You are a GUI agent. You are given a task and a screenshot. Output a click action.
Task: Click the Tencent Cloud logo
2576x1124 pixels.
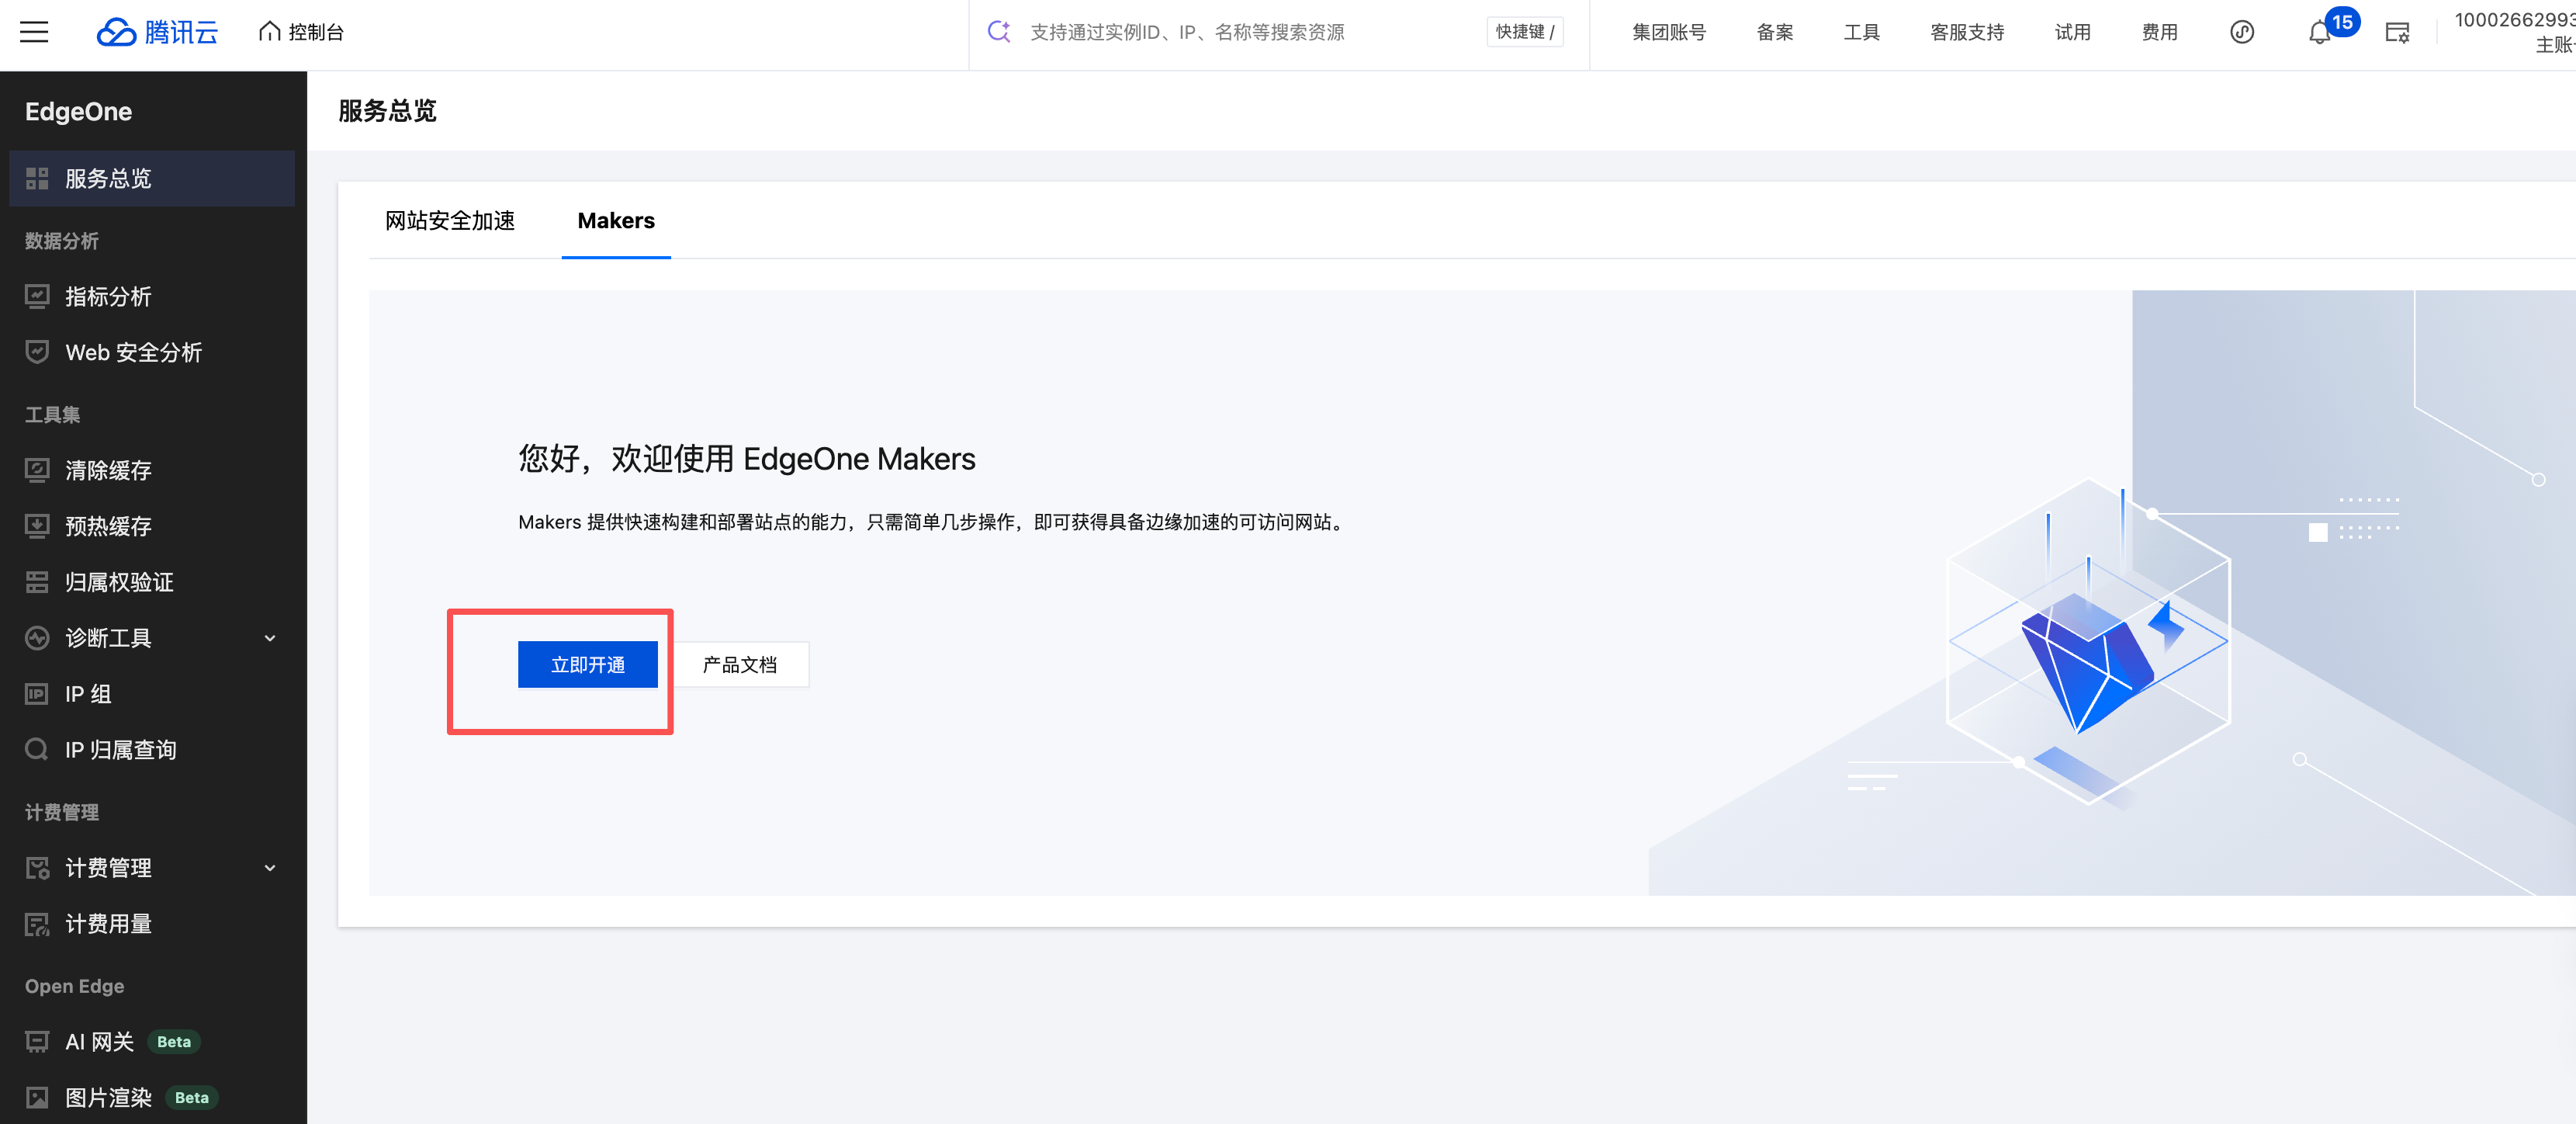pos(157,32)
